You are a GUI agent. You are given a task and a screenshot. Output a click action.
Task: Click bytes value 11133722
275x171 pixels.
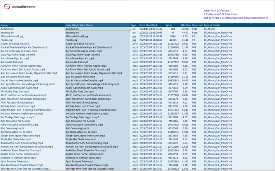(x=173, y=44)
